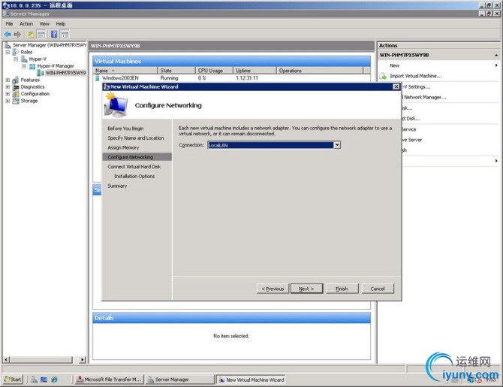503x387 pixels.
Task: Toggle the console tree pane icon
Action: (x=41, y=35)
